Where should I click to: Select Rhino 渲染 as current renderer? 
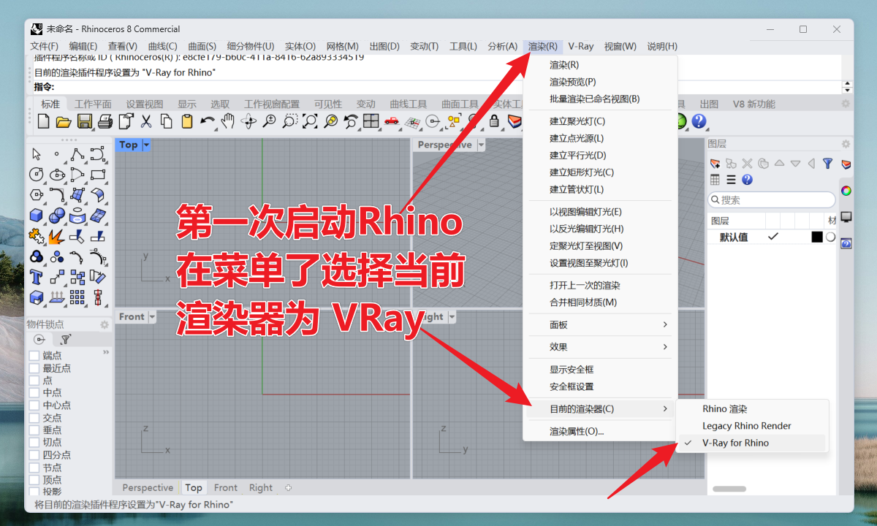724,409
